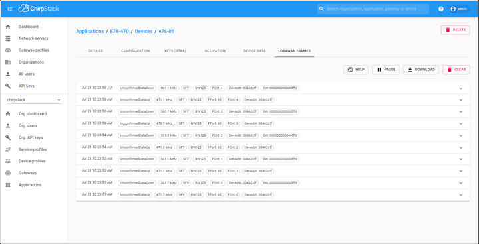Switch to the Keys (OTAA) tab
The image size is (479, 244).
coord(175,51)
